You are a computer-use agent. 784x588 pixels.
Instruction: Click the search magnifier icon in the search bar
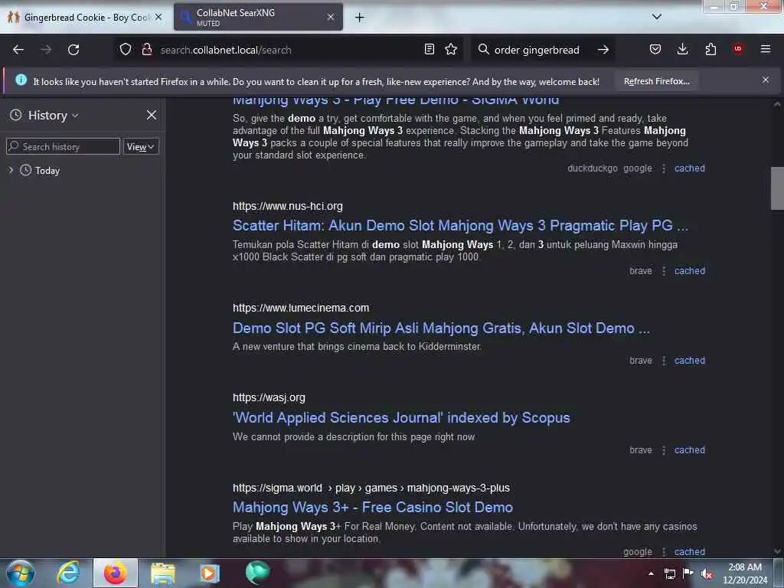pyautogui.click(x=483, y=50)
